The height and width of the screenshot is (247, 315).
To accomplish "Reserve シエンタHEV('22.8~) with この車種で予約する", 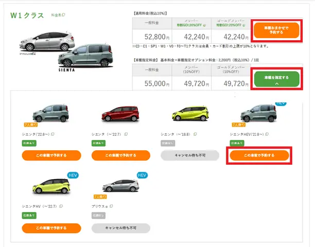I will [x=259, y=155].
